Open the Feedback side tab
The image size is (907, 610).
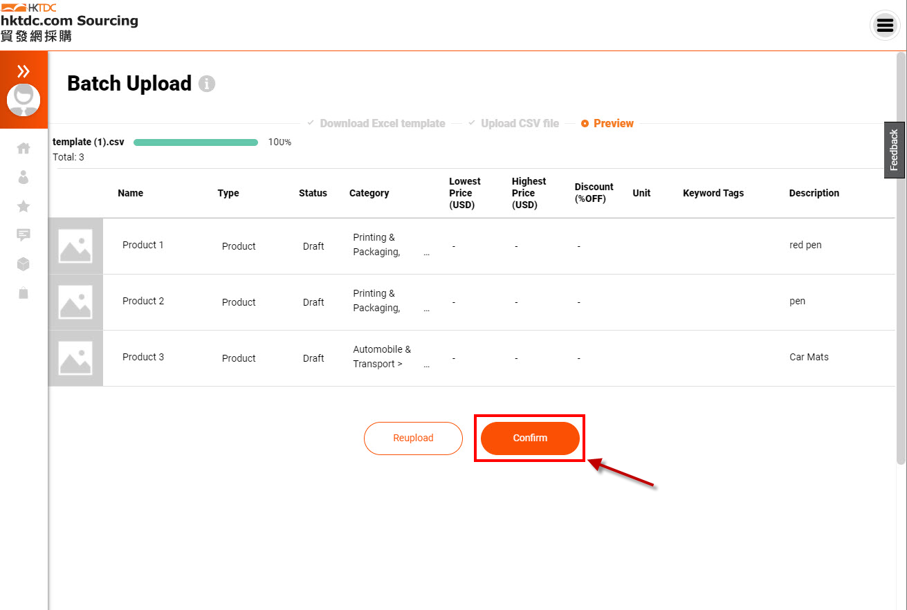click(894, 150)
